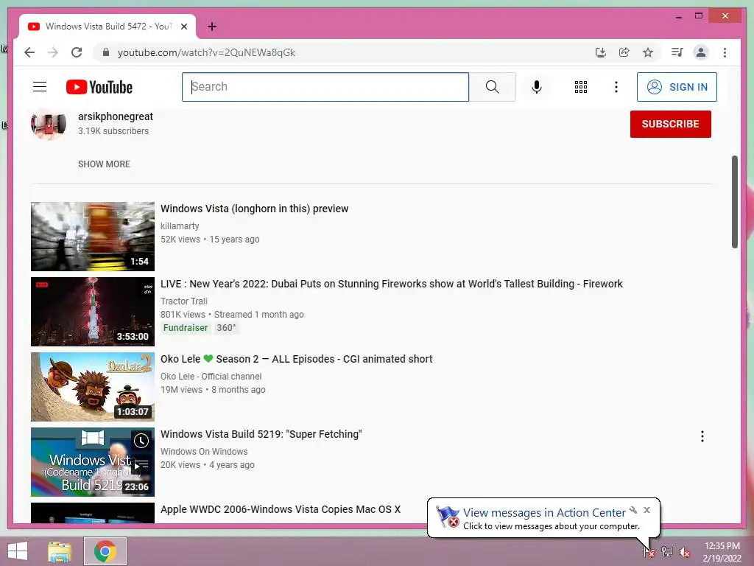Click muted volume tray icon
The width and height of the screenshot is (754, 566).
click(x=685, y=551)
